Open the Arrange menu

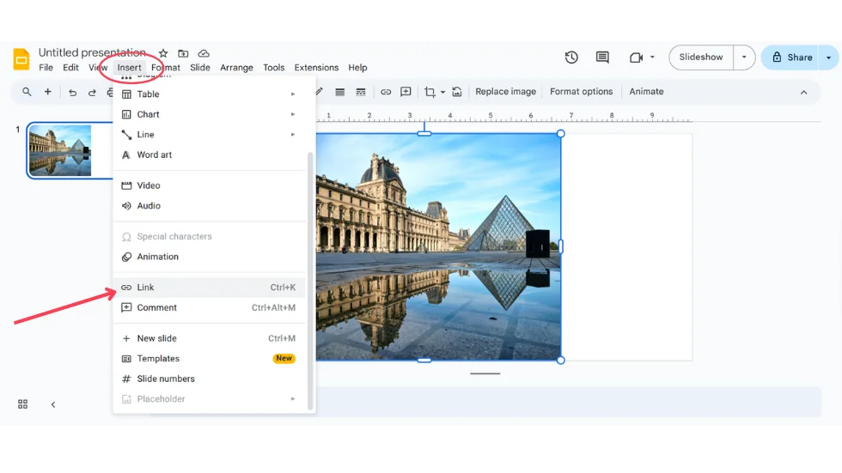click(236, 68)
